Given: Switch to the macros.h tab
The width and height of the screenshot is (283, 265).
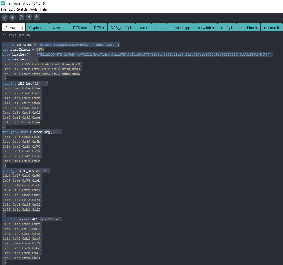Looking at the screenshot, I should (272, 27).
